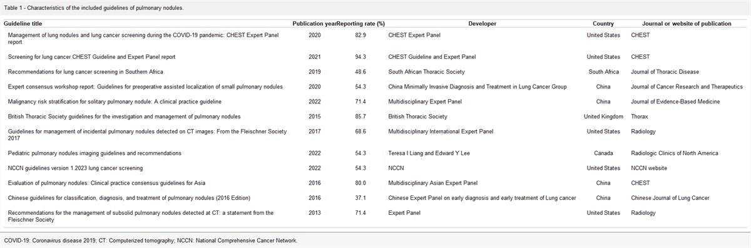Image resolution: width=751 pixels, height=248 pixels.
Task: Select 'Chinese Journal of Lung Cancer' cell
Action: click(x=670, y=198)
